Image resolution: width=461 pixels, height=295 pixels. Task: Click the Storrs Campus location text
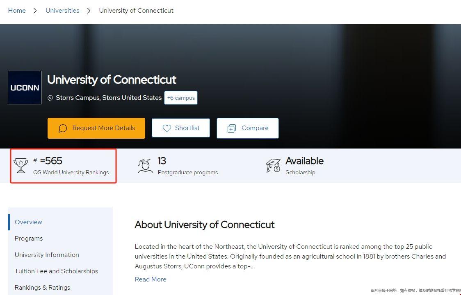pyautogui.click(x=109, y=98)
